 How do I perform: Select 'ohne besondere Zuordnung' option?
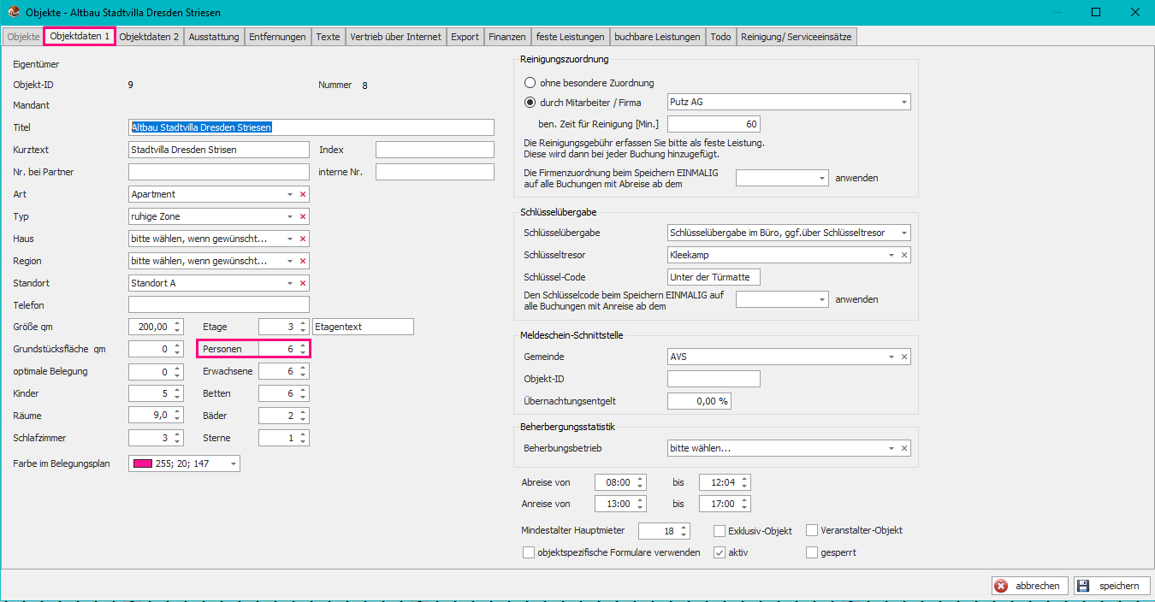pyautogui.click(x=530, y=83)
